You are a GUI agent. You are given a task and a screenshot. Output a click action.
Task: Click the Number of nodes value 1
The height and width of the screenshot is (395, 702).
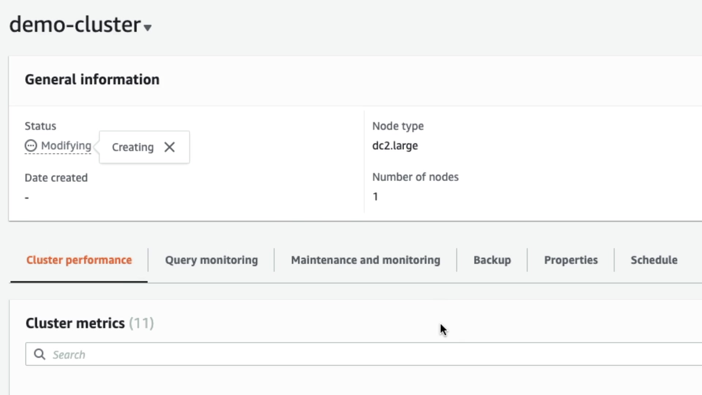(375, 197)
